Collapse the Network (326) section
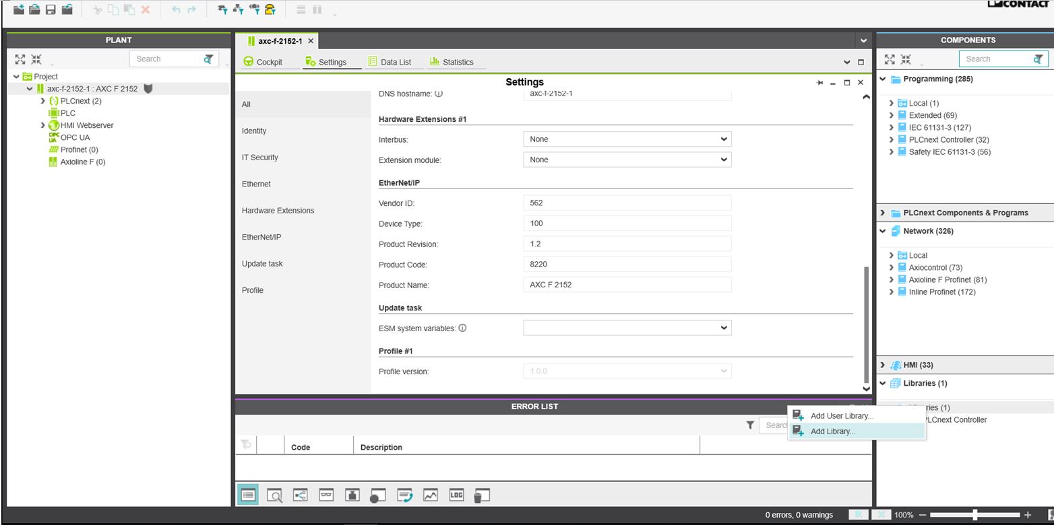Screen dimensions: 1054x525 click(x=883, y=231)
